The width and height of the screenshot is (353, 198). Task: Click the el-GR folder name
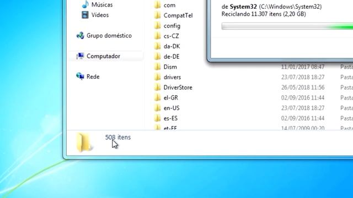pos(171,98)
